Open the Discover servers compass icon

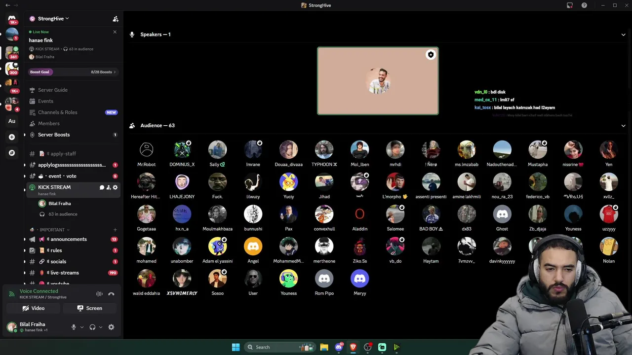(x=12, y=153)
